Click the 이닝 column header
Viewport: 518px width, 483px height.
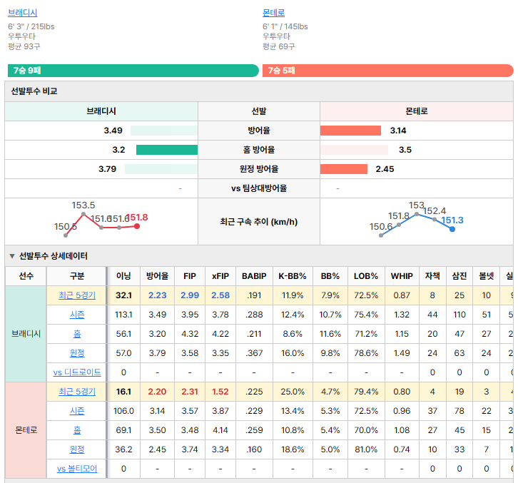(124, 276)
